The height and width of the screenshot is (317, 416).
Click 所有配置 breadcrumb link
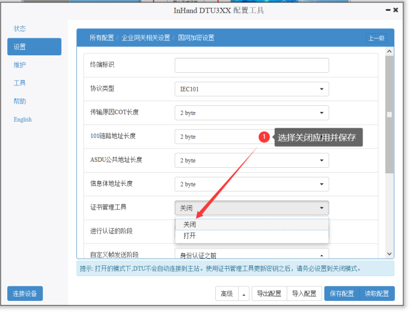click(x=101, y=38)
